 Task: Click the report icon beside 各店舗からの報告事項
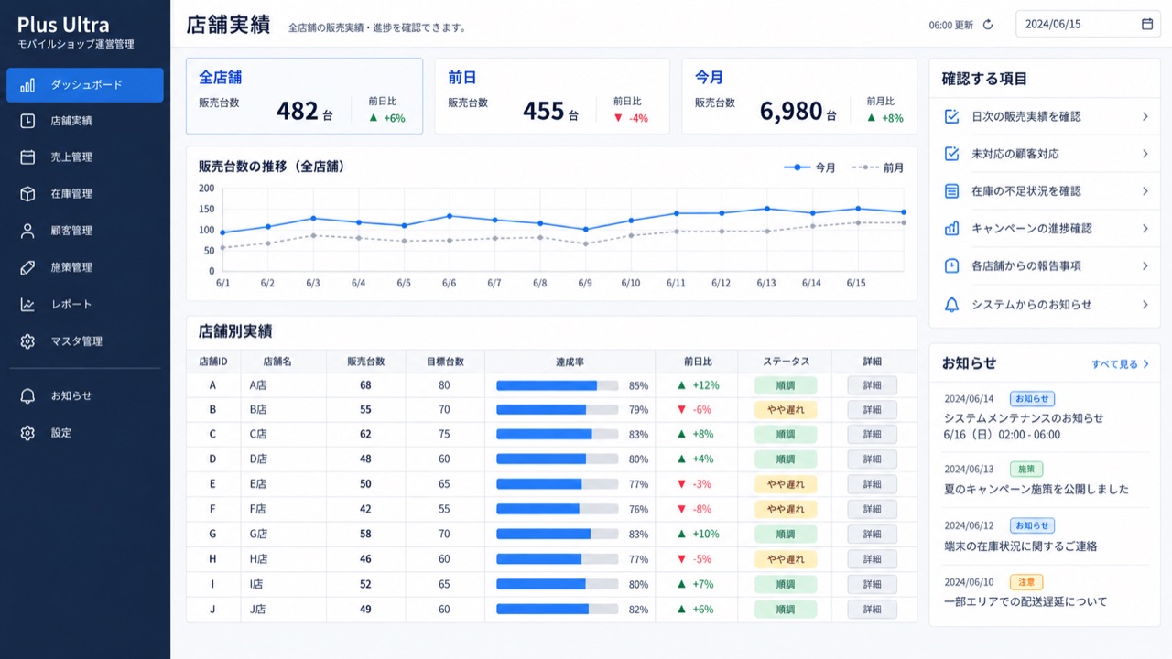point(952,265)
